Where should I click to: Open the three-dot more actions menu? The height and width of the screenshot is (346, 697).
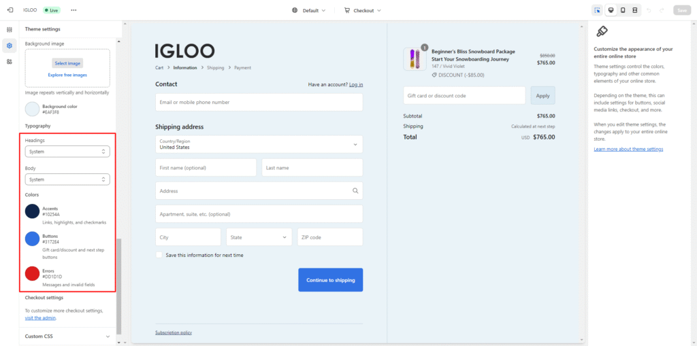[74, 10]
